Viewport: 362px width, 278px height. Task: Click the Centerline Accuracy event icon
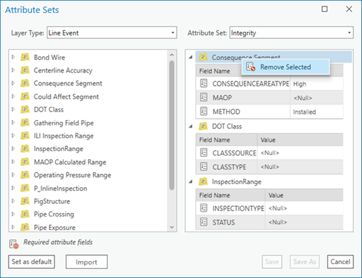pyautogui.click(x=25, y=71)
